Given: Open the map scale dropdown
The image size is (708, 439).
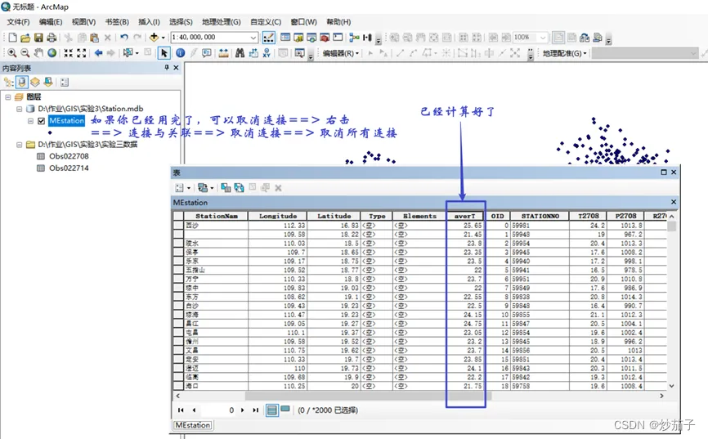Looking at the screenshot, I should coord(253,38).
